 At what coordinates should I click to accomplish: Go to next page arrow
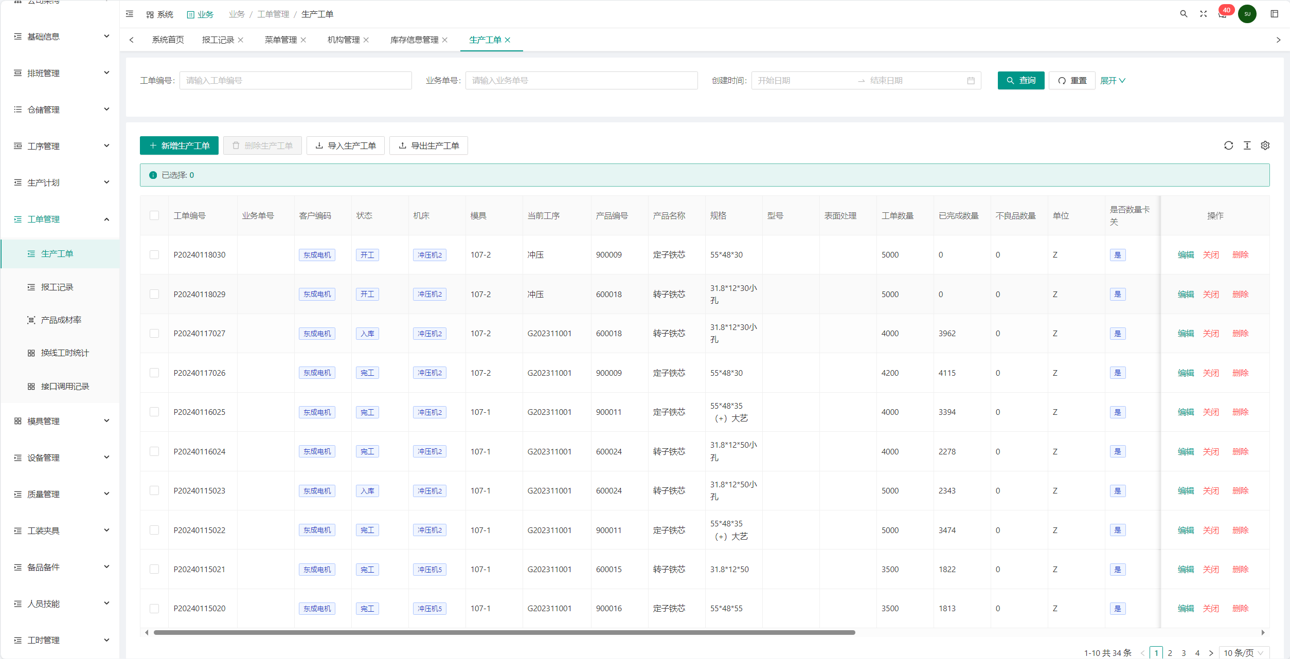pyautogui.click(x=1211, y=653)
